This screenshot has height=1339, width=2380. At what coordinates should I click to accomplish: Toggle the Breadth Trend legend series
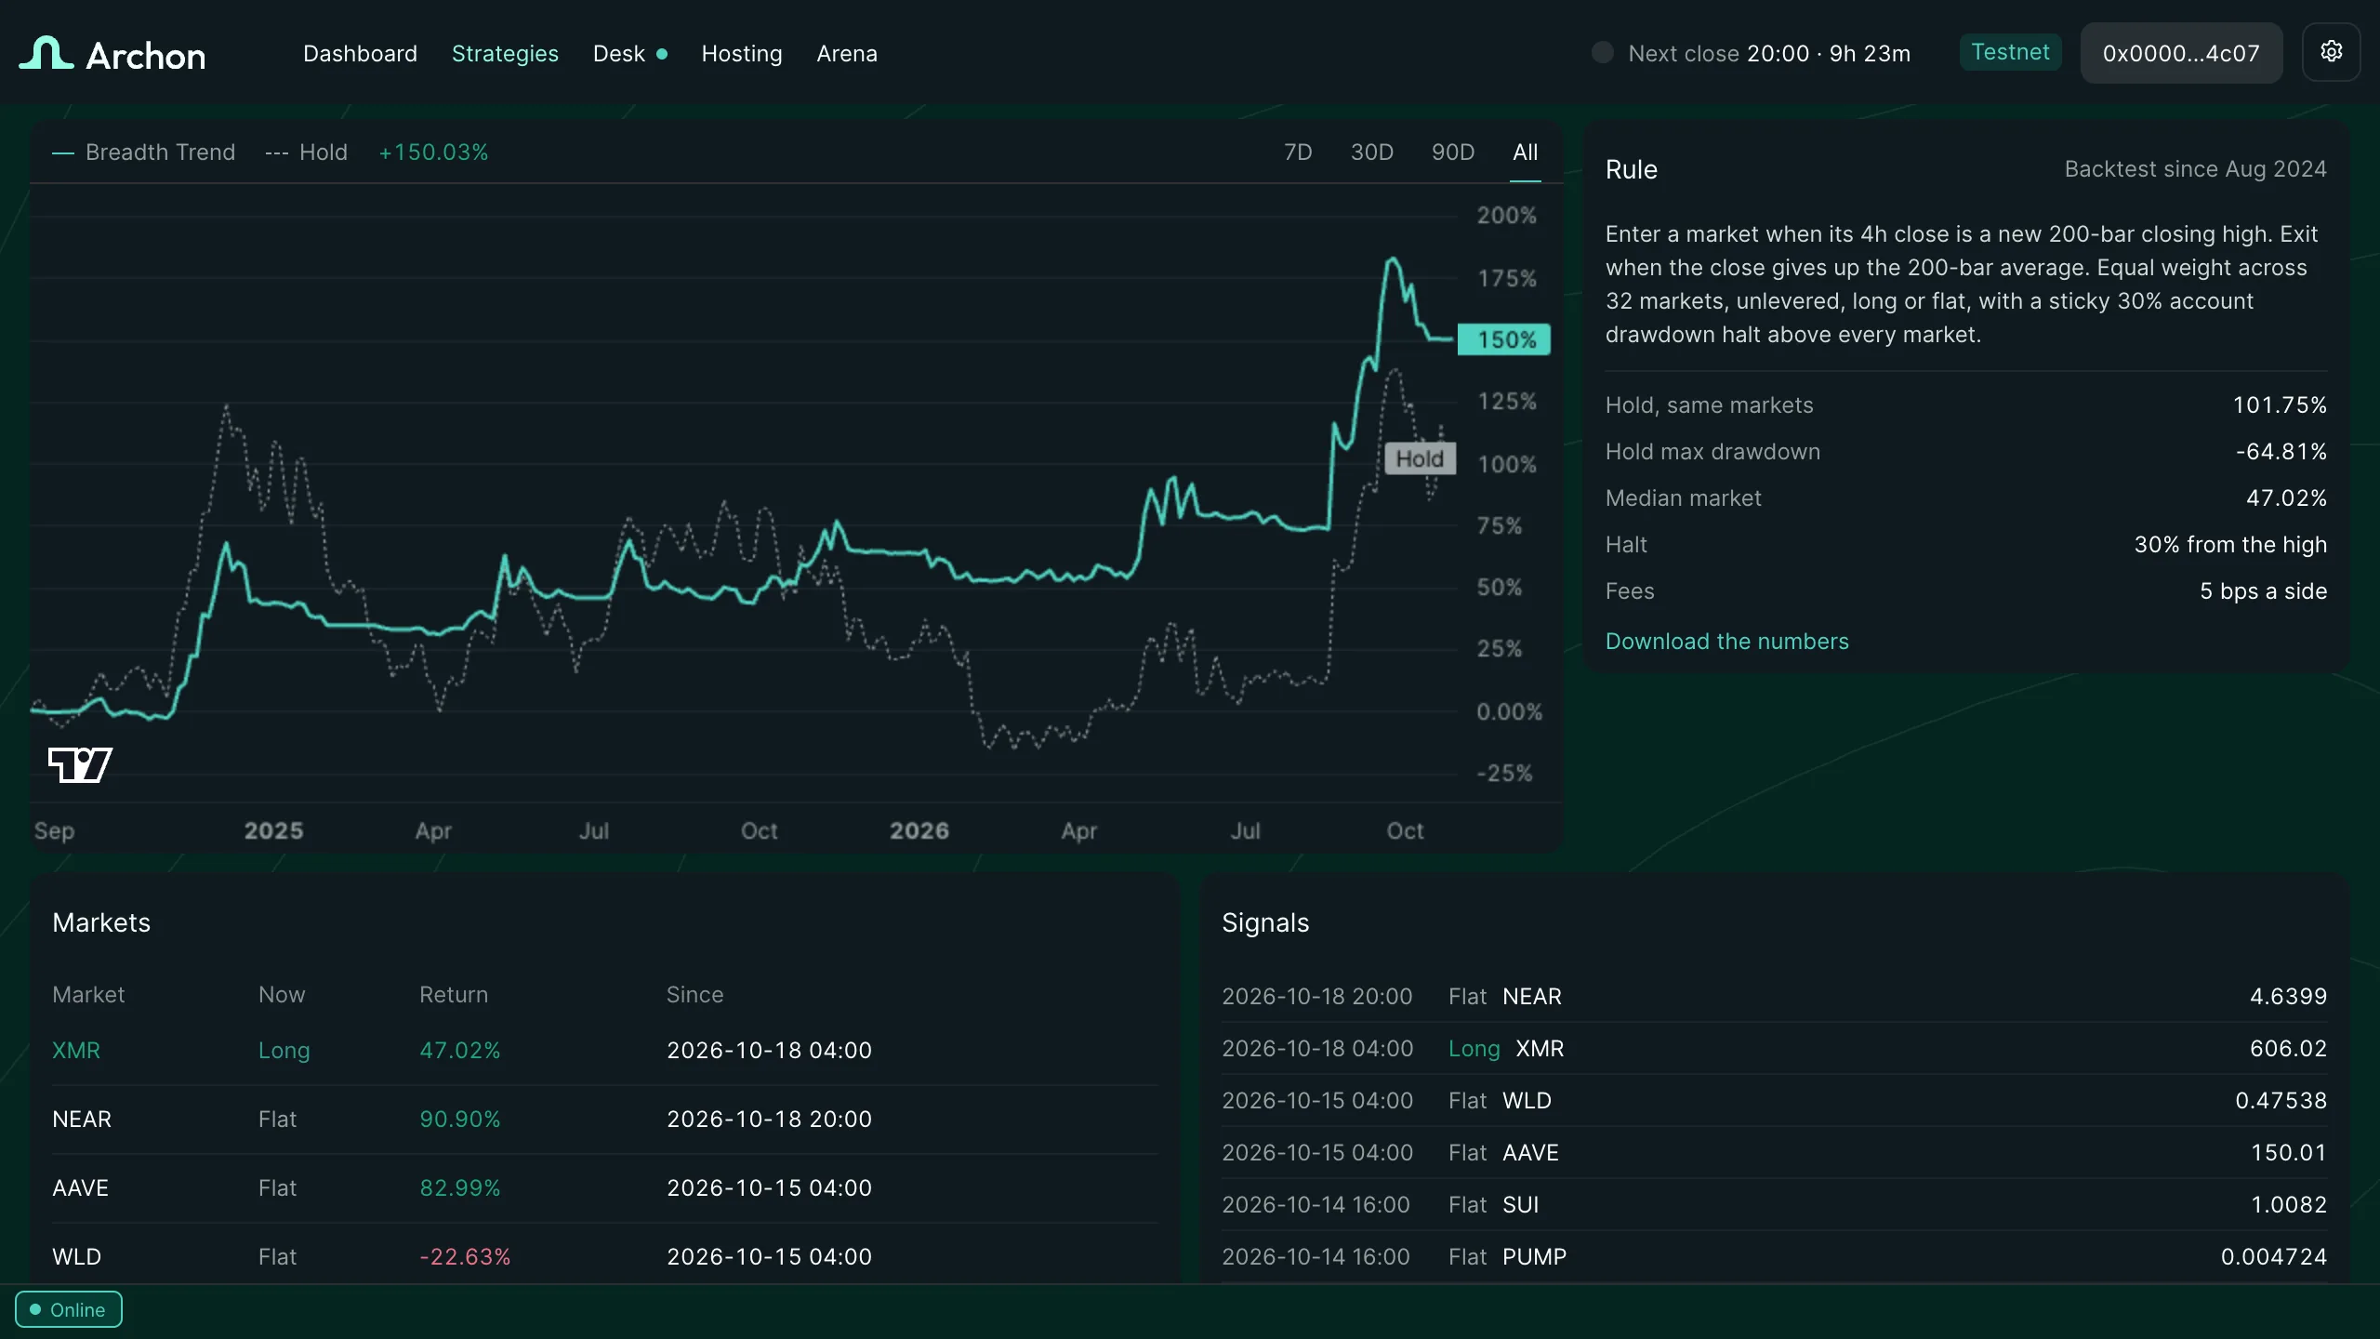tap(144, 152)
